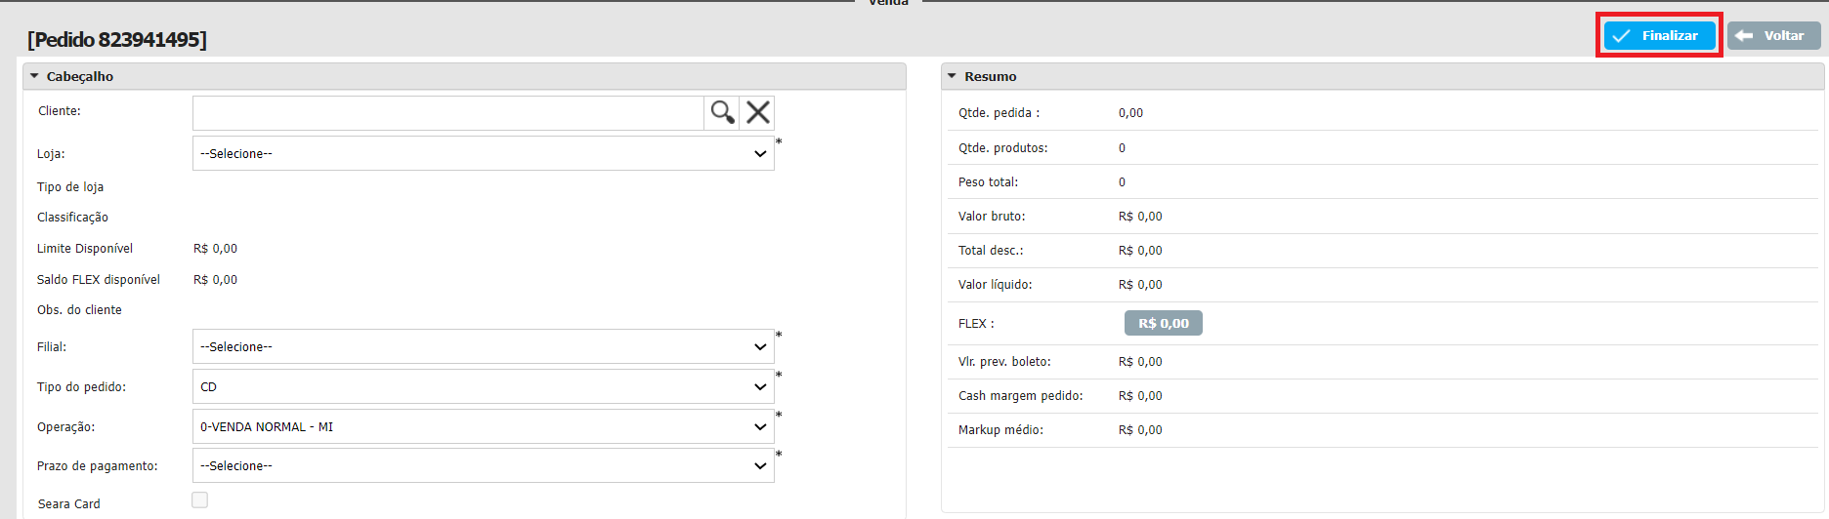Click the Finalizar button

(x=1659, y=36)
